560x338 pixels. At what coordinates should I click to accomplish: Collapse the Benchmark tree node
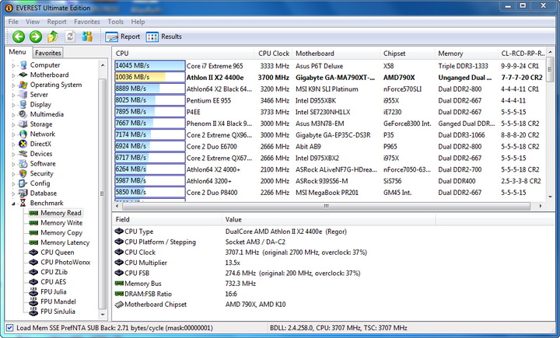pyautogui.click(x=13, y=204)
